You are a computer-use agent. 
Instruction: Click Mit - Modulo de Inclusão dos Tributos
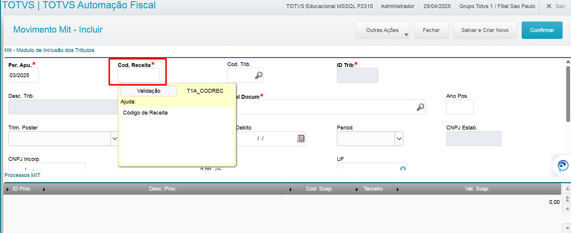pyautogui.click(x=49, y=50)
